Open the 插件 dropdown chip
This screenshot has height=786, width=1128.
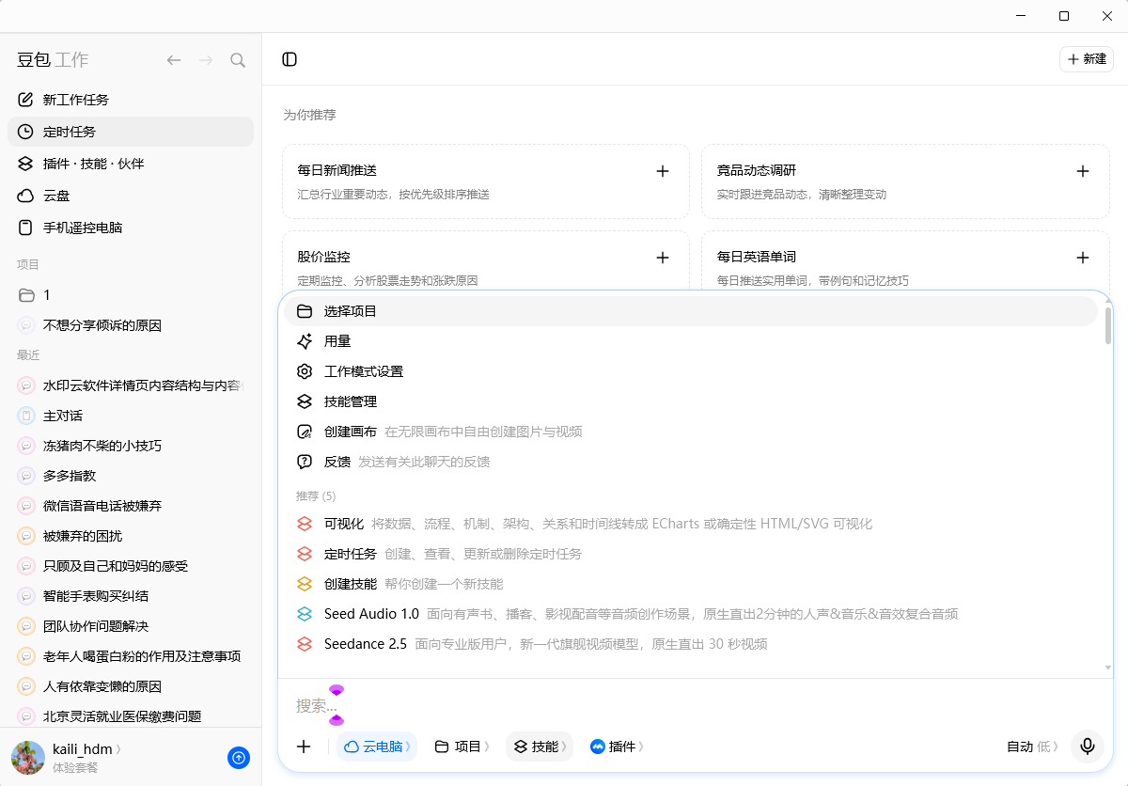tap(617, 747)
